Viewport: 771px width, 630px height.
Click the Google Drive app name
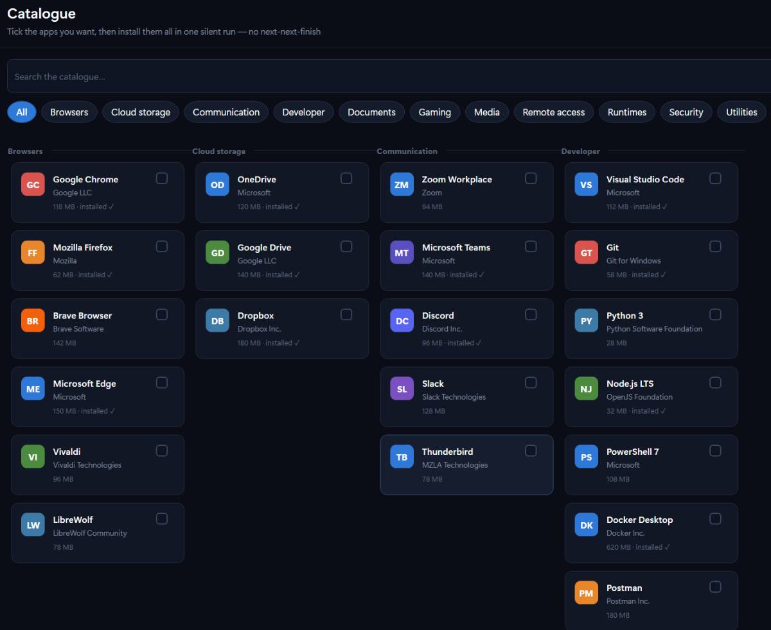(x=264, y=248)
